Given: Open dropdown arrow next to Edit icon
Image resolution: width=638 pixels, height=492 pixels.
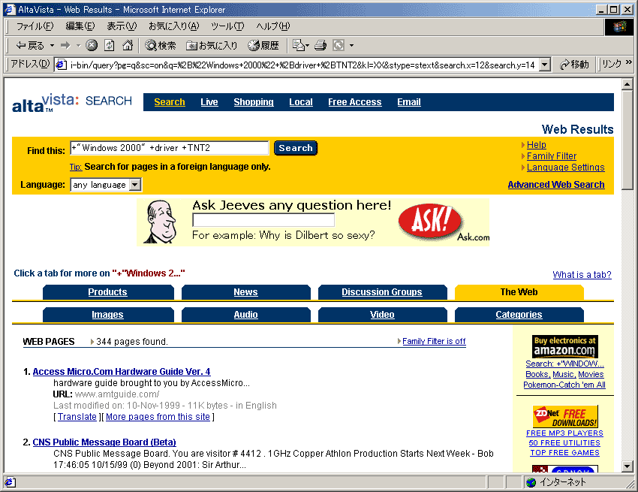Looking at the screenshot, I should tap(351, 45).
